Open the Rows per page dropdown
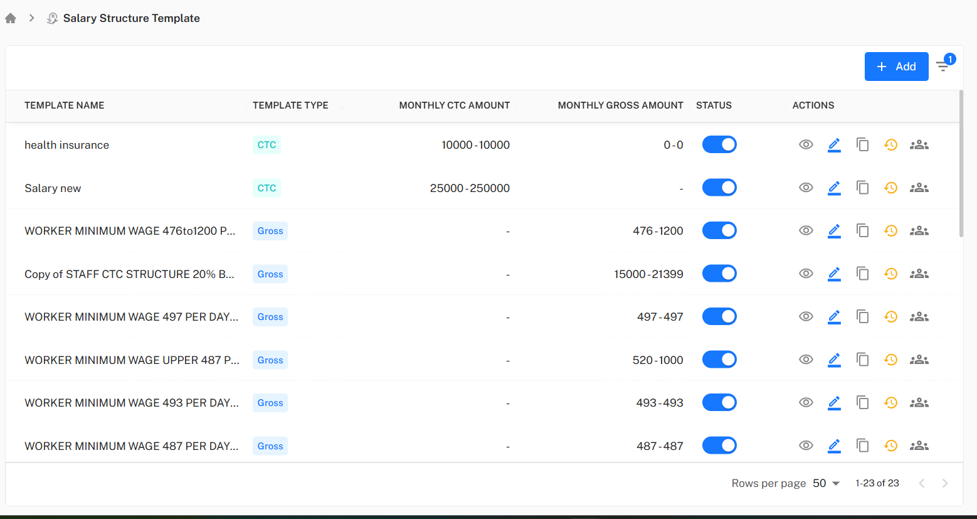Screen dimensions: 977x519 826,483
